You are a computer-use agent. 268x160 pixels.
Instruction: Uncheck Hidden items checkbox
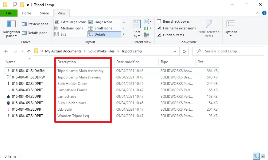[x=159, y=35]
